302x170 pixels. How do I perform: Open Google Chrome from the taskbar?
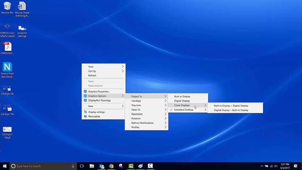[111, 166]
